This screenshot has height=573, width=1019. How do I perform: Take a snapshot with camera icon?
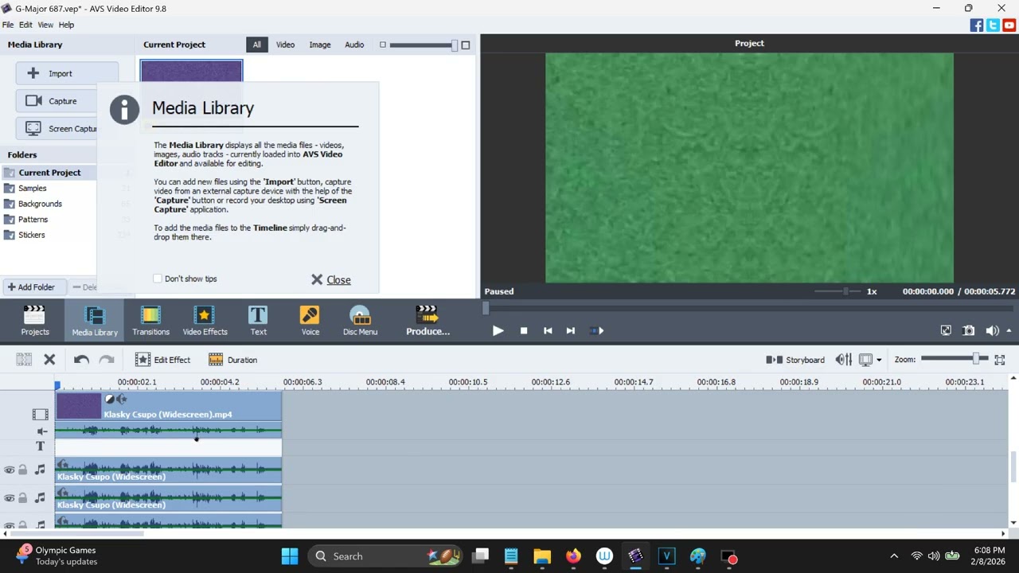pyautogui.click(x=968, y=330)
